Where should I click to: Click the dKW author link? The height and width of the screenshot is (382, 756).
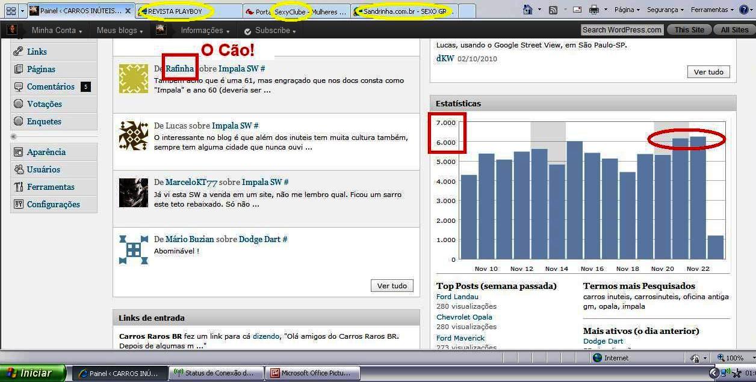pyautogui.click(x=445, y=58)
